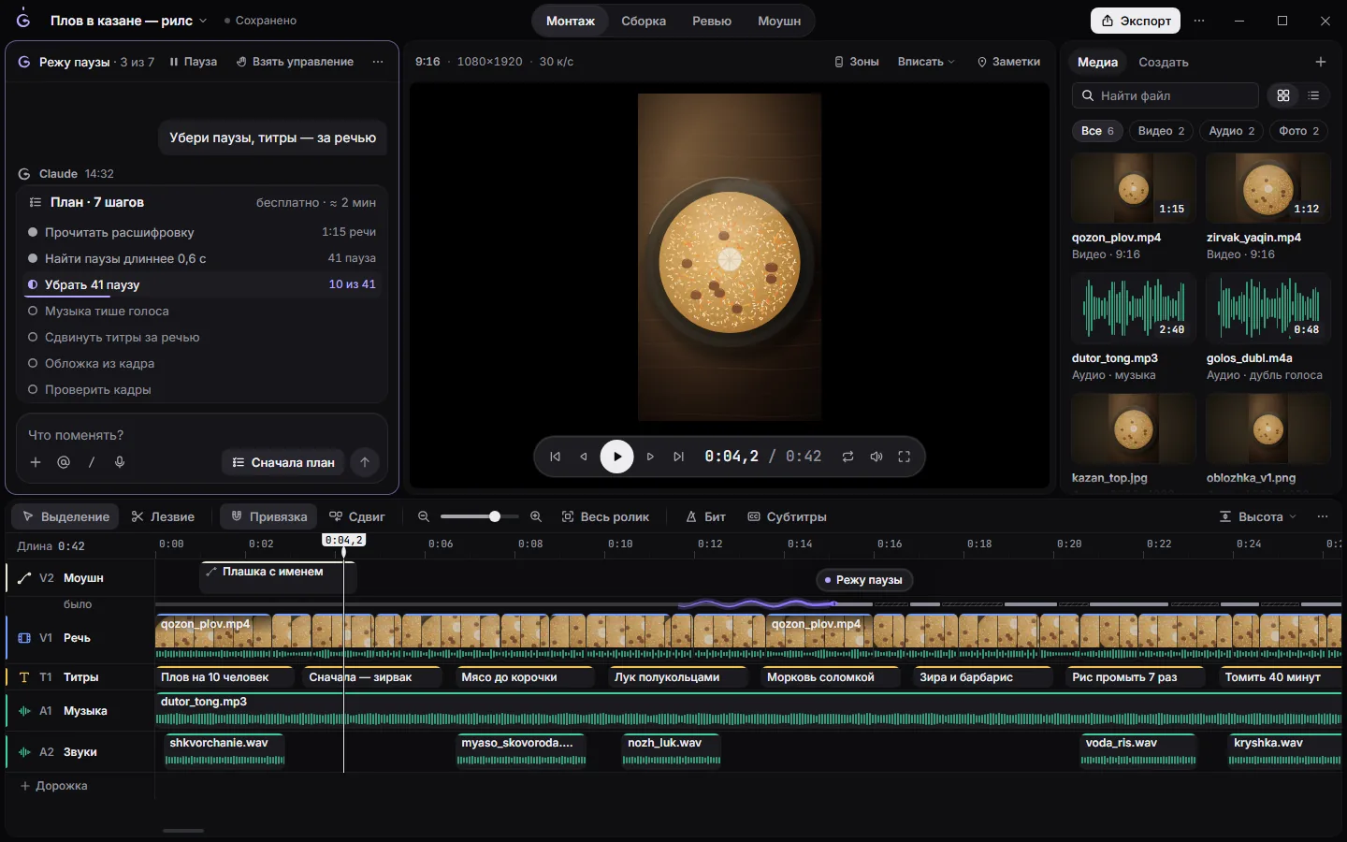Click the Экспорт button

(x=1136, y=21)
